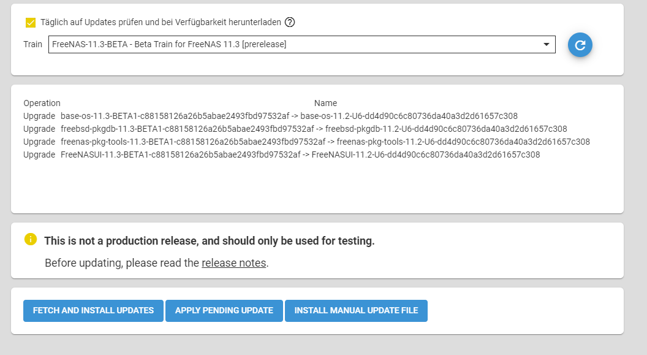Select the freebsd-pkgdb upgrade row
This screenshot has width=647, height=355.
tap(295, 129)
